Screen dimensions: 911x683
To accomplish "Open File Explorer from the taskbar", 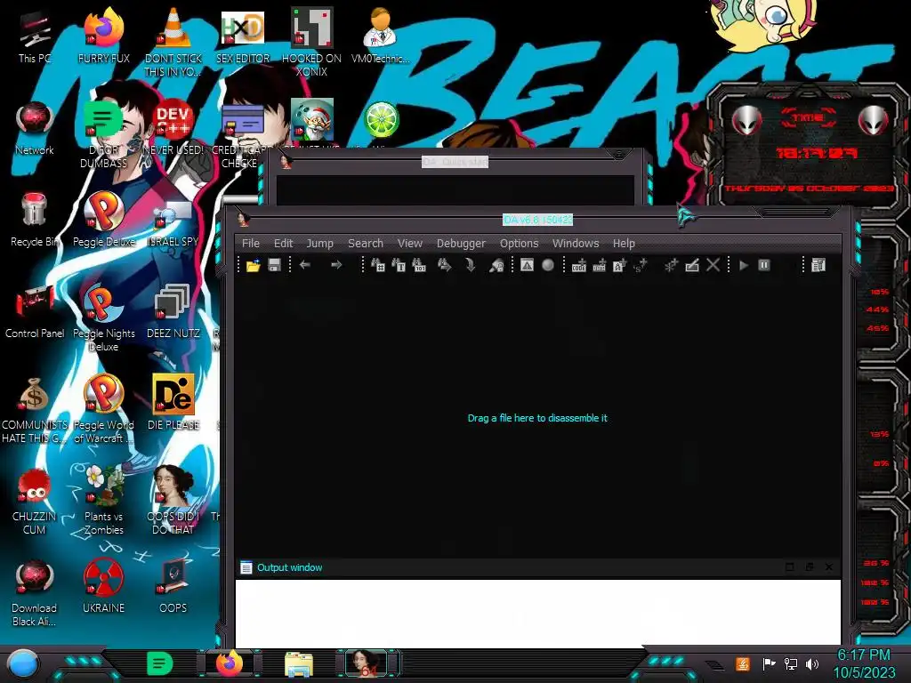I will coord(299,663).
